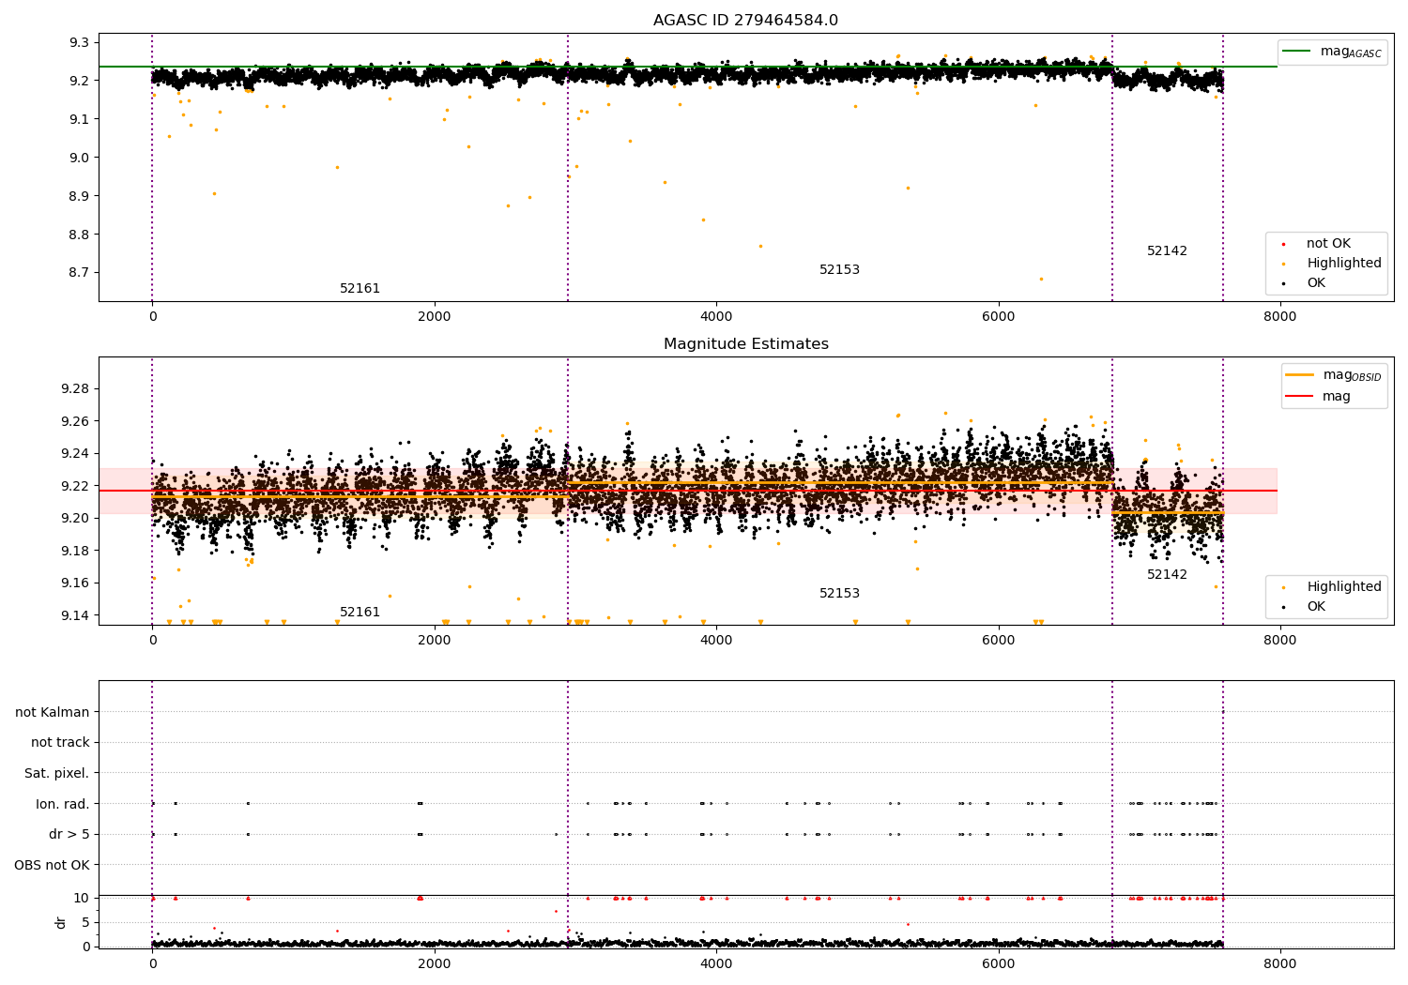
Task: Click the 9.26 tick on the middle plot
Action: point(75,421)
